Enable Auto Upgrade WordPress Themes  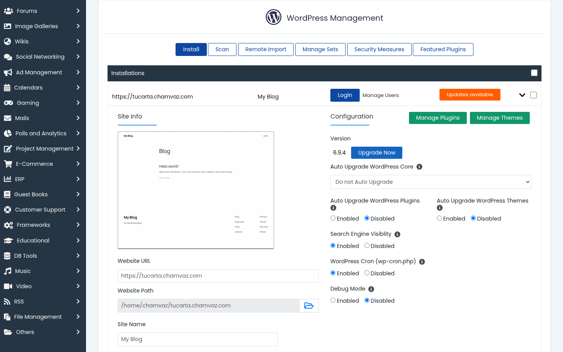(x=439, y=218)
